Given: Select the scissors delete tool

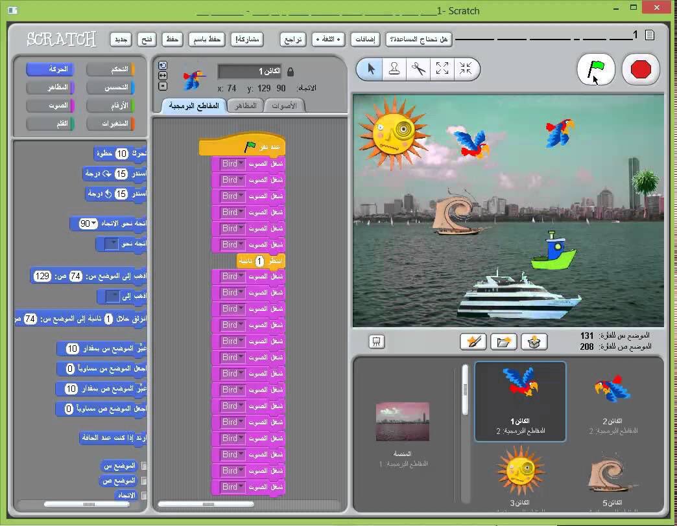Looking at the screenshot, I should click(x=418, y=69).
